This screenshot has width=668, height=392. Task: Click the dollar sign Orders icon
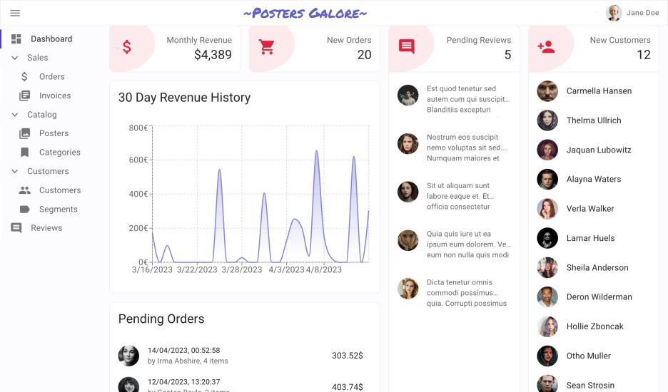[x=25, y=77]
